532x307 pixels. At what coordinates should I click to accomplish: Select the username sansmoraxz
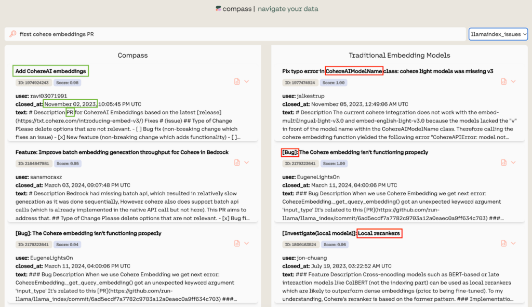coord(46,177)
